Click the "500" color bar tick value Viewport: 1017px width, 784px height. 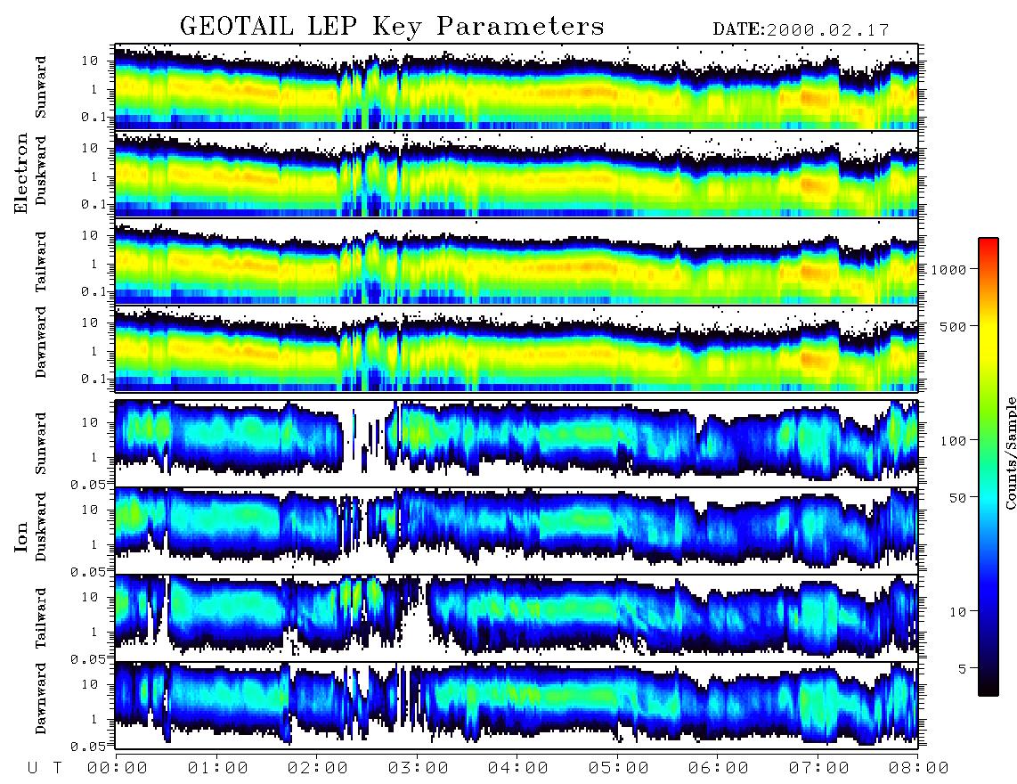954,326
